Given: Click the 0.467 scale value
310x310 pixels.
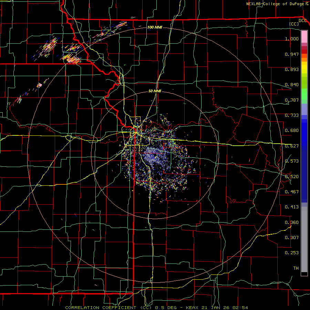Looking at the screenshot, I should (292, 192).
